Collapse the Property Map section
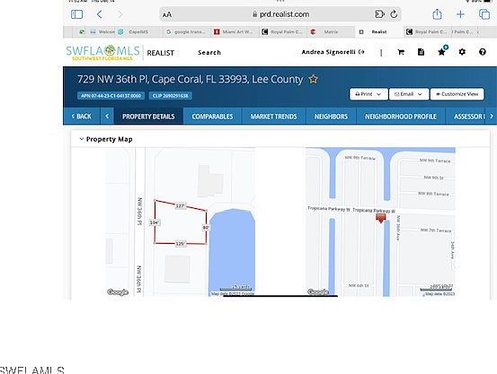The height and width of the screenshot is (374, 497). pos(82,139)
